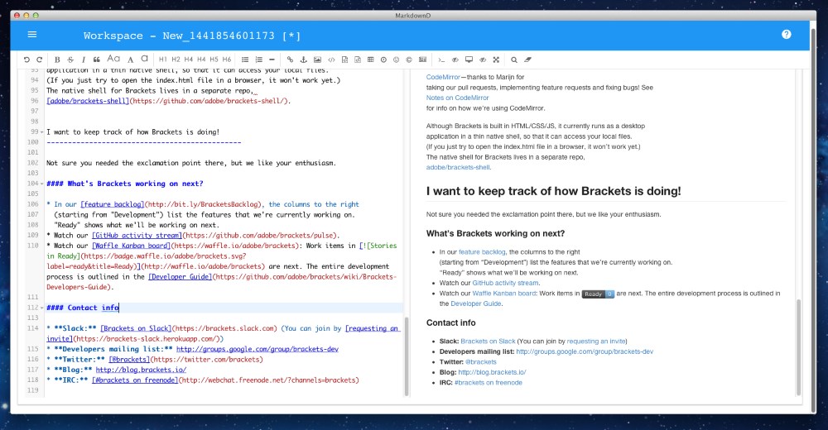Toggle fullscreen editing mode
828x430 pixels.
tap(496, 60)
